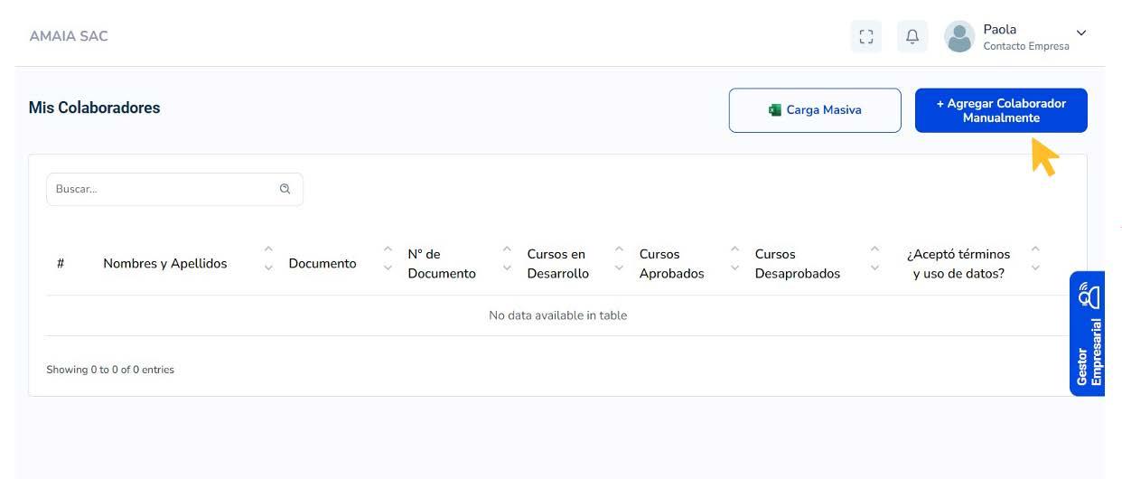Click Agregar Colaborador Manualmente button

tap(1000, 110)
